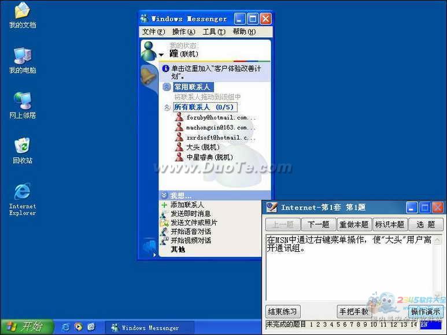Open the status dropdown arrow next to avatar
The height and width of the screenshot is (335, 447).
[x=161, y=54]
